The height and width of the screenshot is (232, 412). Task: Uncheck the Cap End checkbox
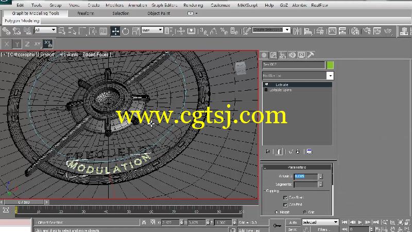[x=285, y=205]
